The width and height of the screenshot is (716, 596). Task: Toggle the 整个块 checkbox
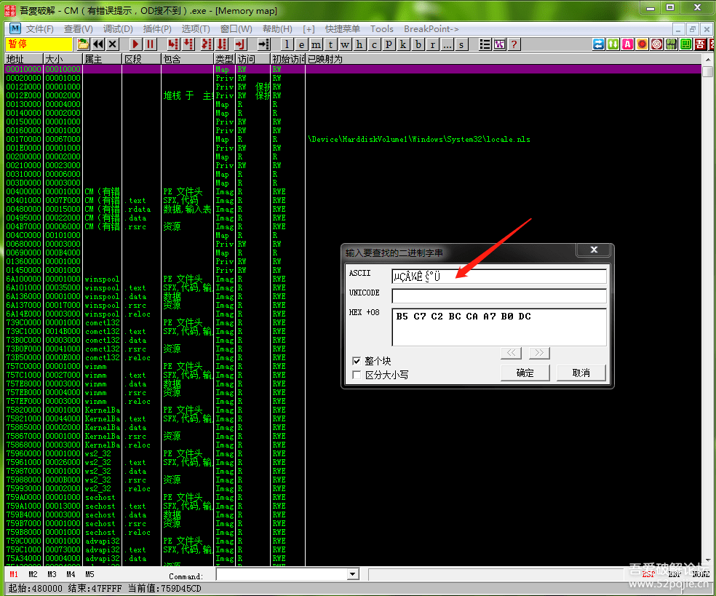pos(357,361)
